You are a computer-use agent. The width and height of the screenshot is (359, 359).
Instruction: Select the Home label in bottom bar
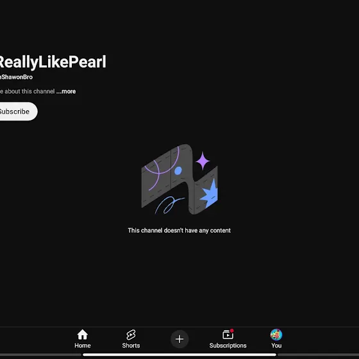[x=83, y=346]
